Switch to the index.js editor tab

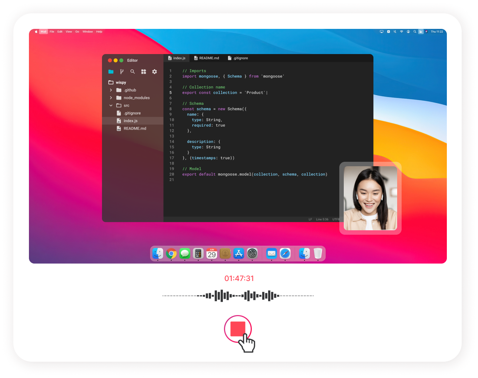coord(177,58)
